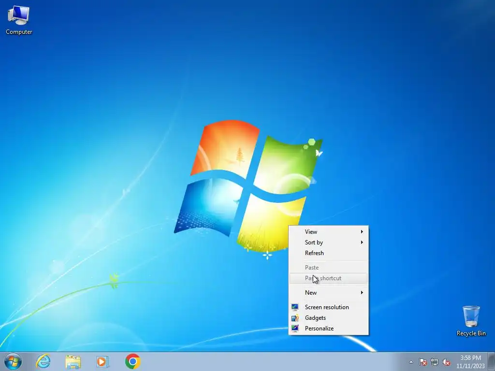Open Windows Explorer from taskbar

[73, 361]
